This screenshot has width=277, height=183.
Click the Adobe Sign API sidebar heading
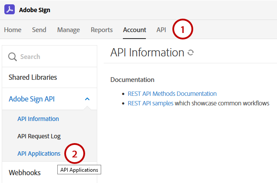[x=31, y=99]
